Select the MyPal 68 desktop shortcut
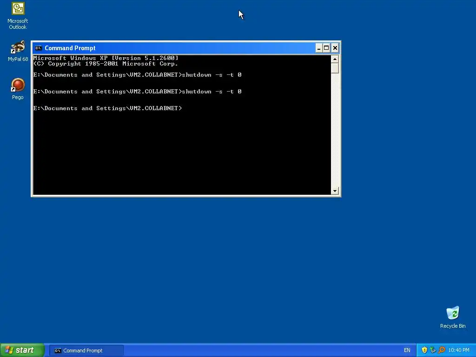476x357 pixels. click(x=18, y=51)
